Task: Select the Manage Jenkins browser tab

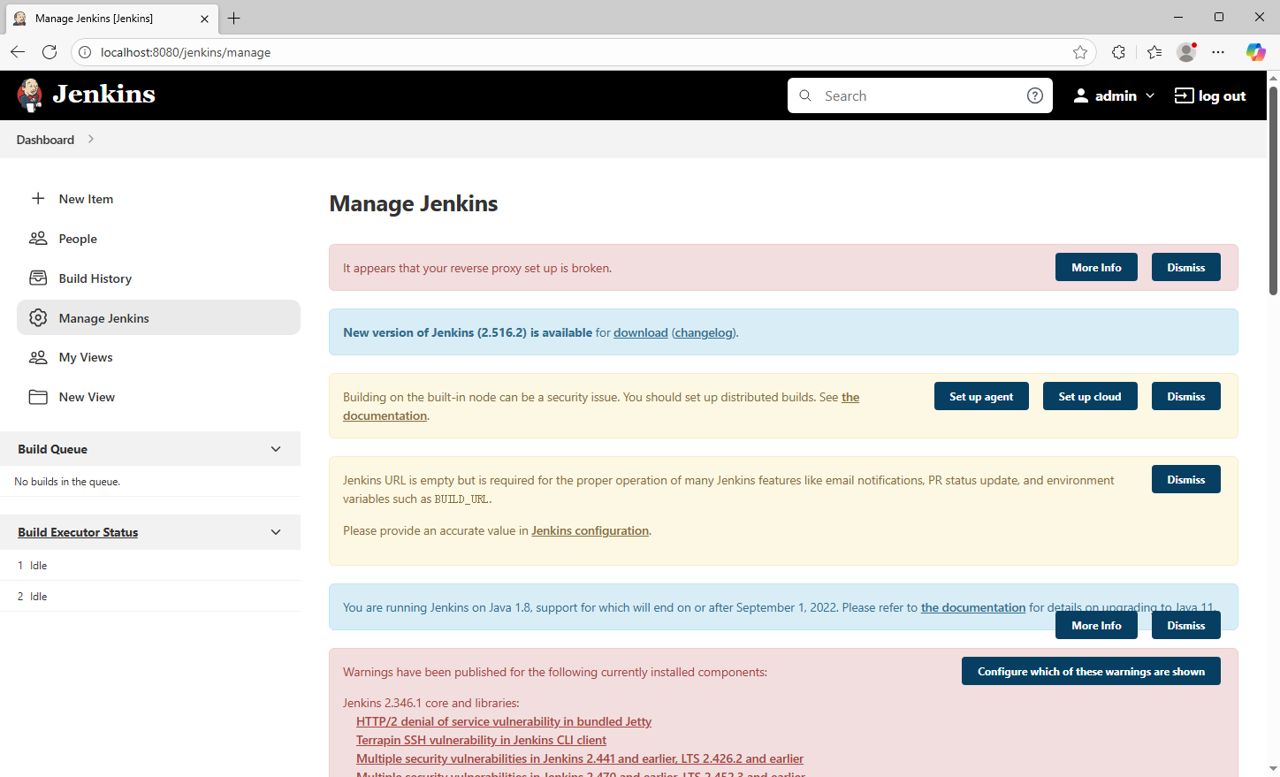Action: pyautogui.click(x=110, y=19)
